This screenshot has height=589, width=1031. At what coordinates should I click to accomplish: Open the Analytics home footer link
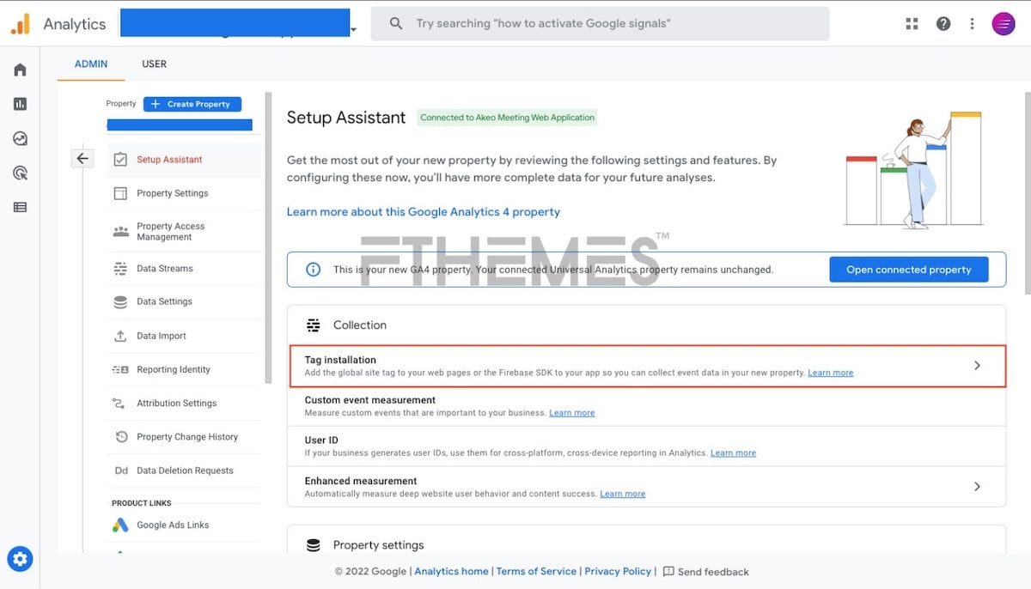tap(451, 571)
